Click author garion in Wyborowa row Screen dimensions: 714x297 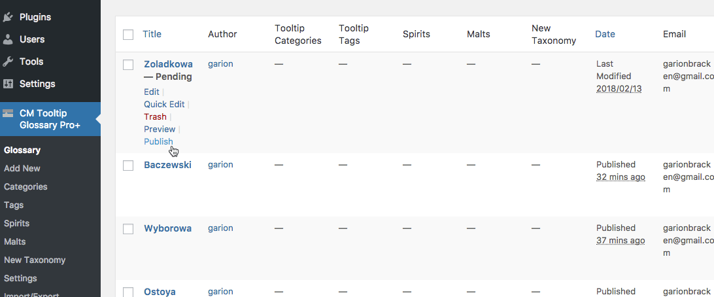point(220,228)
